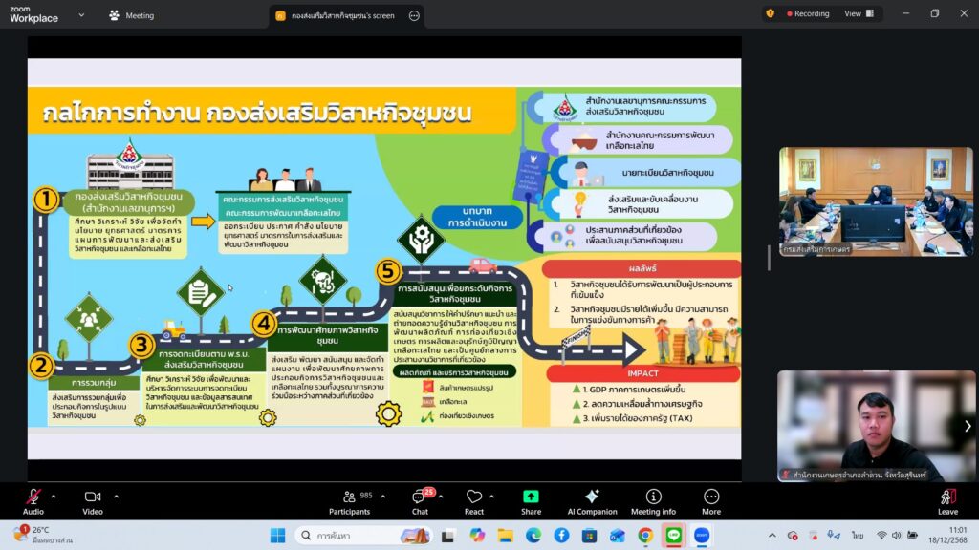Select the Meeting tab
The width and height of the screenshot is (979, 550).
(x=132, y=15)
